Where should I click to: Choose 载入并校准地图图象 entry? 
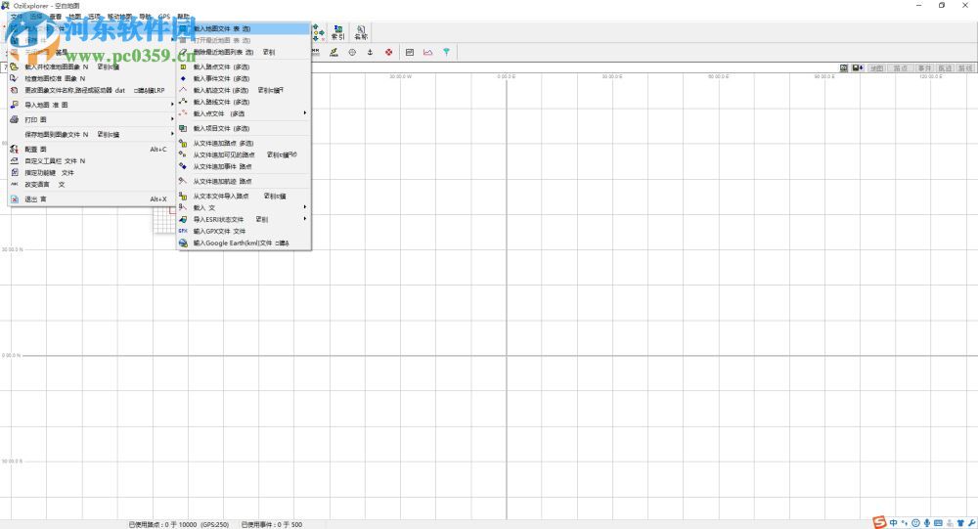pos(91,66)
